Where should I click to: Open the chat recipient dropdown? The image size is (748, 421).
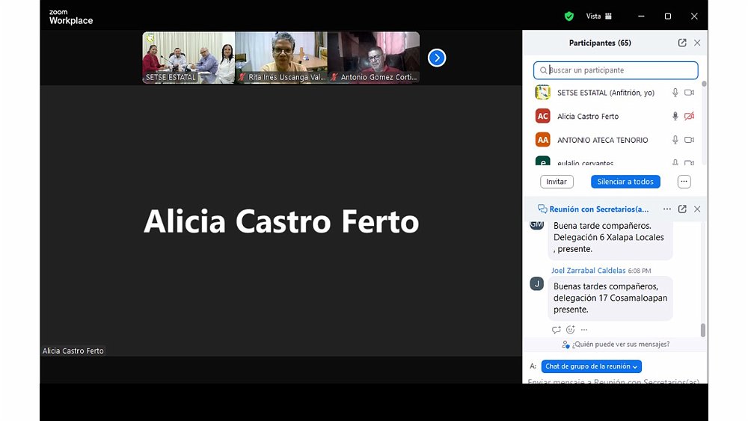[591, 366]
